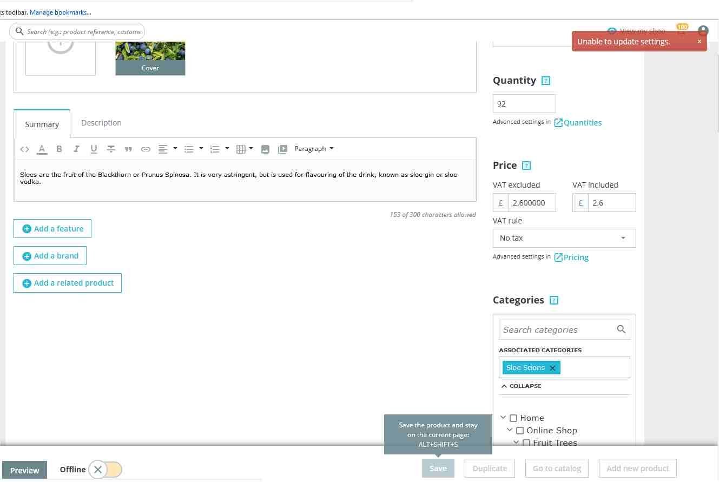Select the Cover image thumbnail
This screenshot has height=482, width=719.
point(150,58)
